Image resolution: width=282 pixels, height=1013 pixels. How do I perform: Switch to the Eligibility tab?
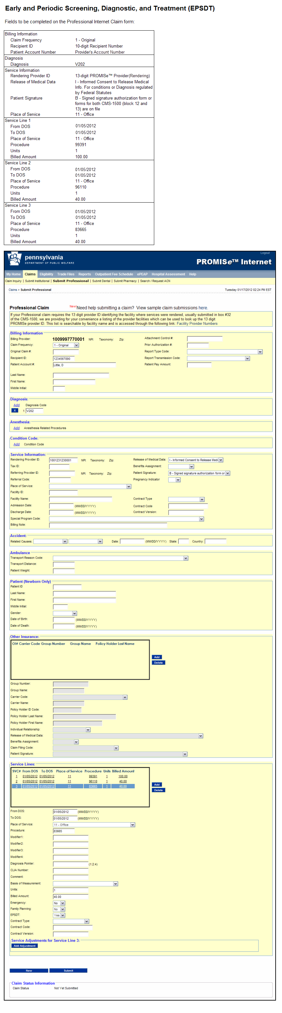coord(46,274)
